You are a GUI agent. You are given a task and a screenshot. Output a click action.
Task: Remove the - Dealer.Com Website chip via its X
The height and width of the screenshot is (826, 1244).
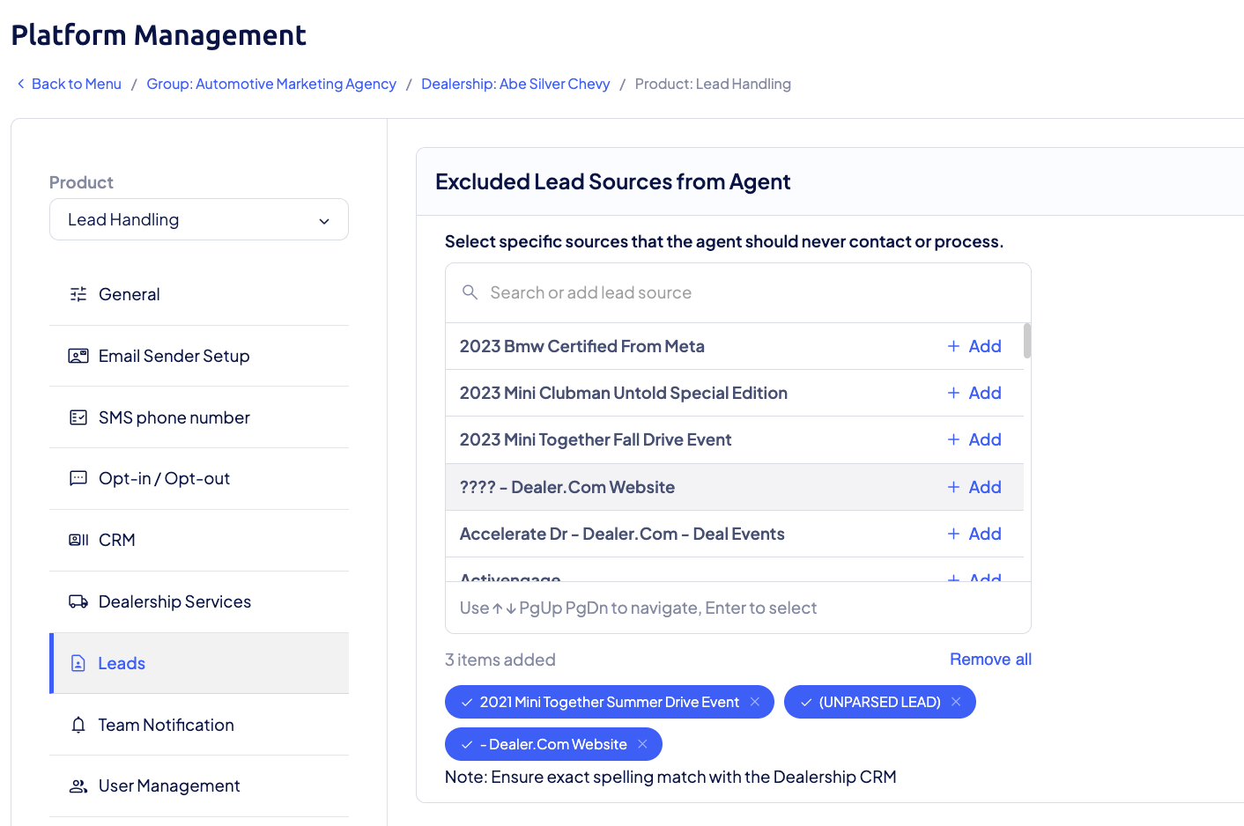pyautogui.click(x=643, y=744)
